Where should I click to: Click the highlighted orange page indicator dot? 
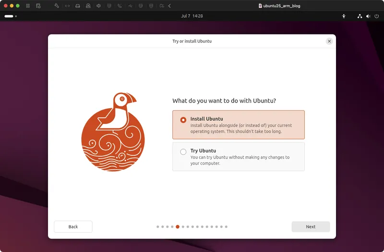178,227
